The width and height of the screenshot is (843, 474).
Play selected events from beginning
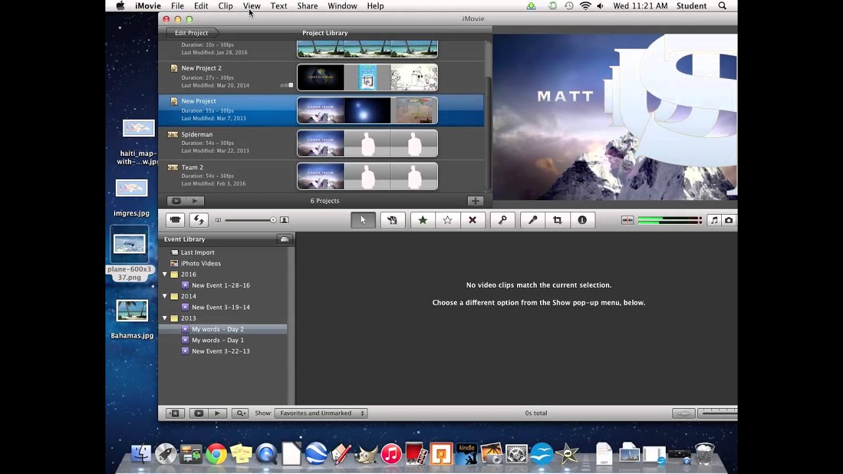tap(217, 413)
